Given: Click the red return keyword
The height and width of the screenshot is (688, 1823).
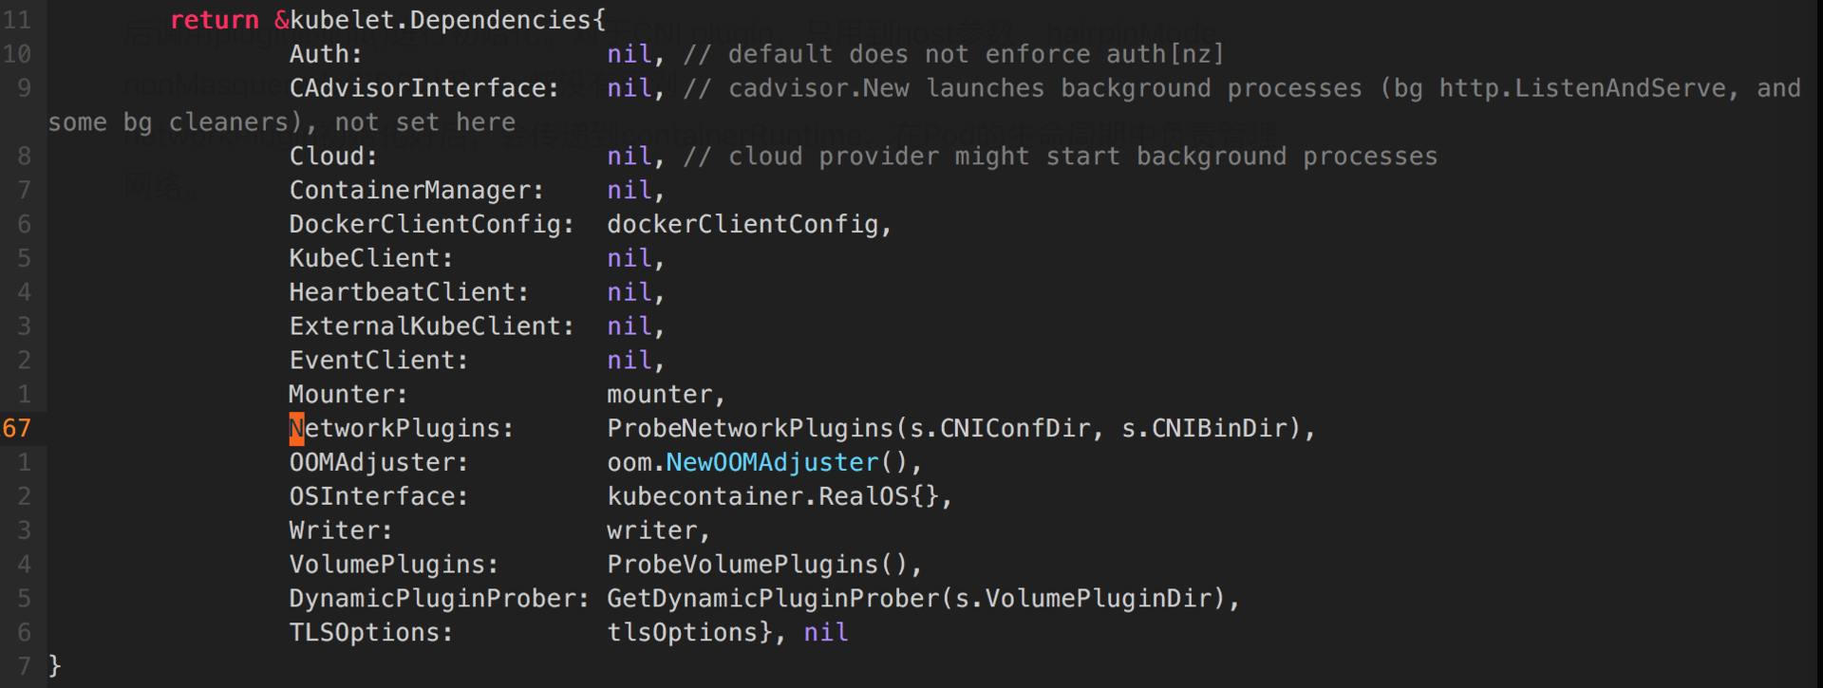Looking at the screenshot, I should pyautogui.click(x=214, y=20).
